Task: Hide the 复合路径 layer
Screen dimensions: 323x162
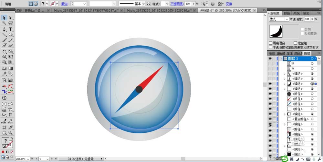Action: pos(270,119)
